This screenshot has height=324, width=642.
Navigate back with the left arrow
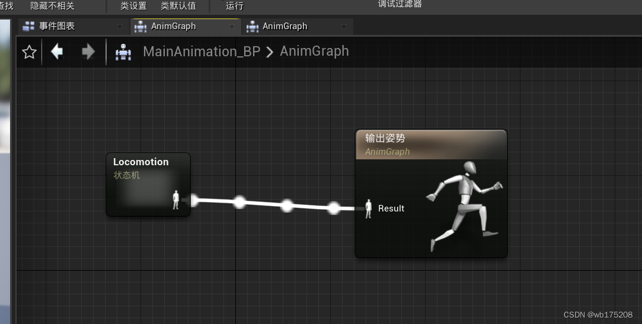pos(57,52)
